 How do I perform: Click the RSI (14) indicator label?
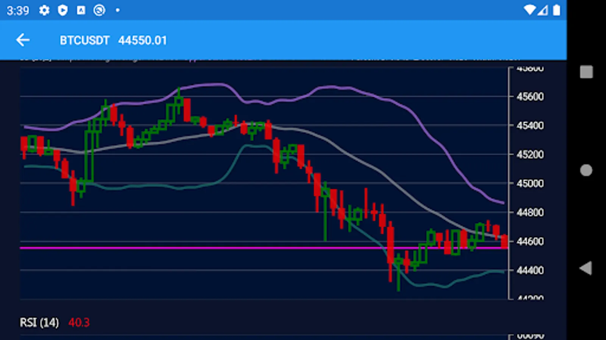[39, 323]
